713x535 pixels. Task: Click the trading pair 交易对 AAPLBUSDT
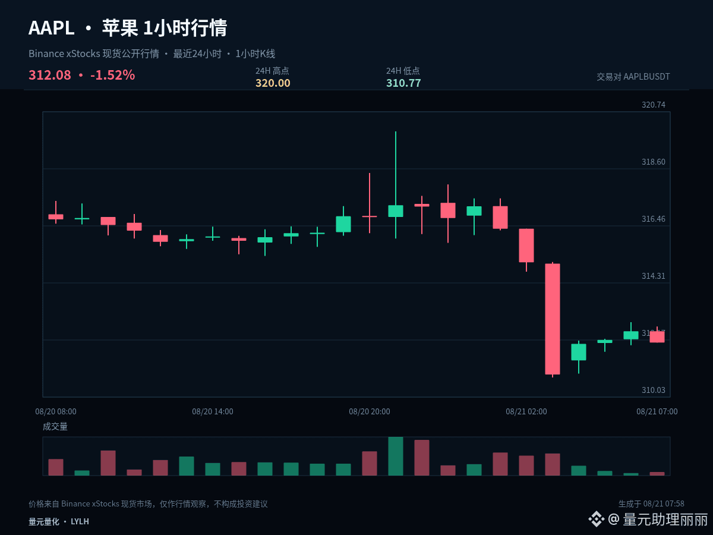point(633,77)
